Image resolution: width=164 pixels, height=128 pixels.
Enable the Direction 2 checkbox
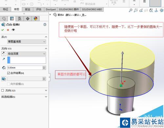pyautogui.click(x=3, y=90)
